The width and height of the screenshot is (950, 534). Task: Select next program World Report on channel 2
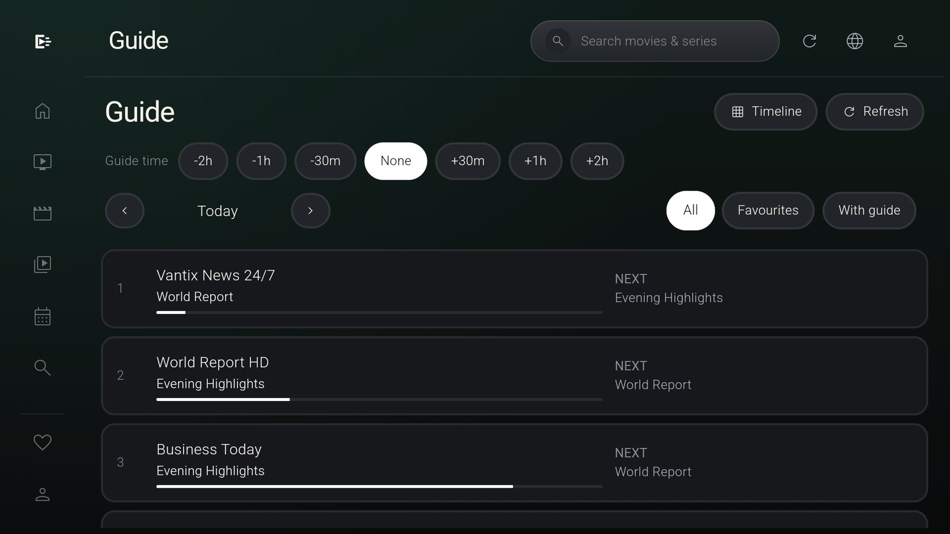(x=653, y=385)
